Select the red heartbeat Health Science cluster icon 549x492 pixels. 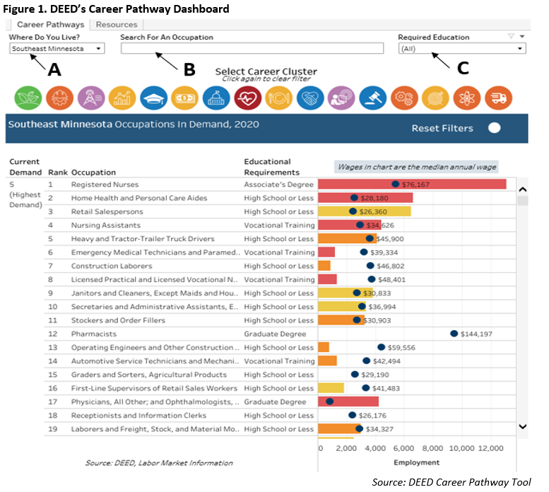coord(247,98)
